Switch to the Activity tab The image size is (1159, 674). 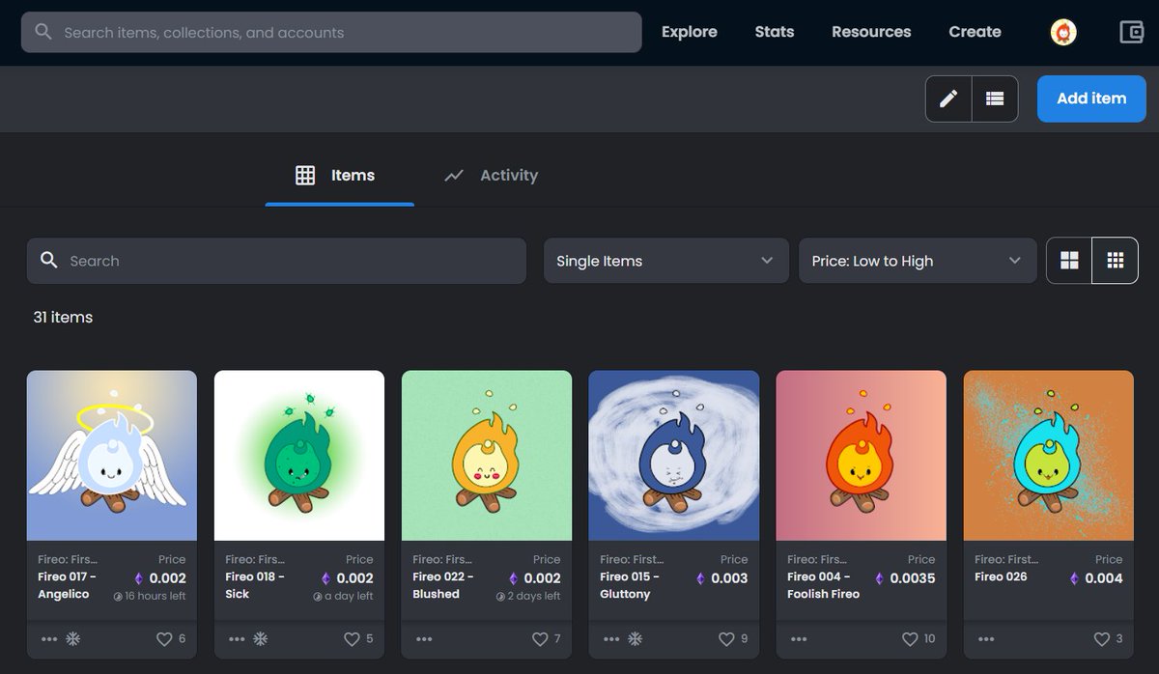pyautogui.click(x=491, y=175)
